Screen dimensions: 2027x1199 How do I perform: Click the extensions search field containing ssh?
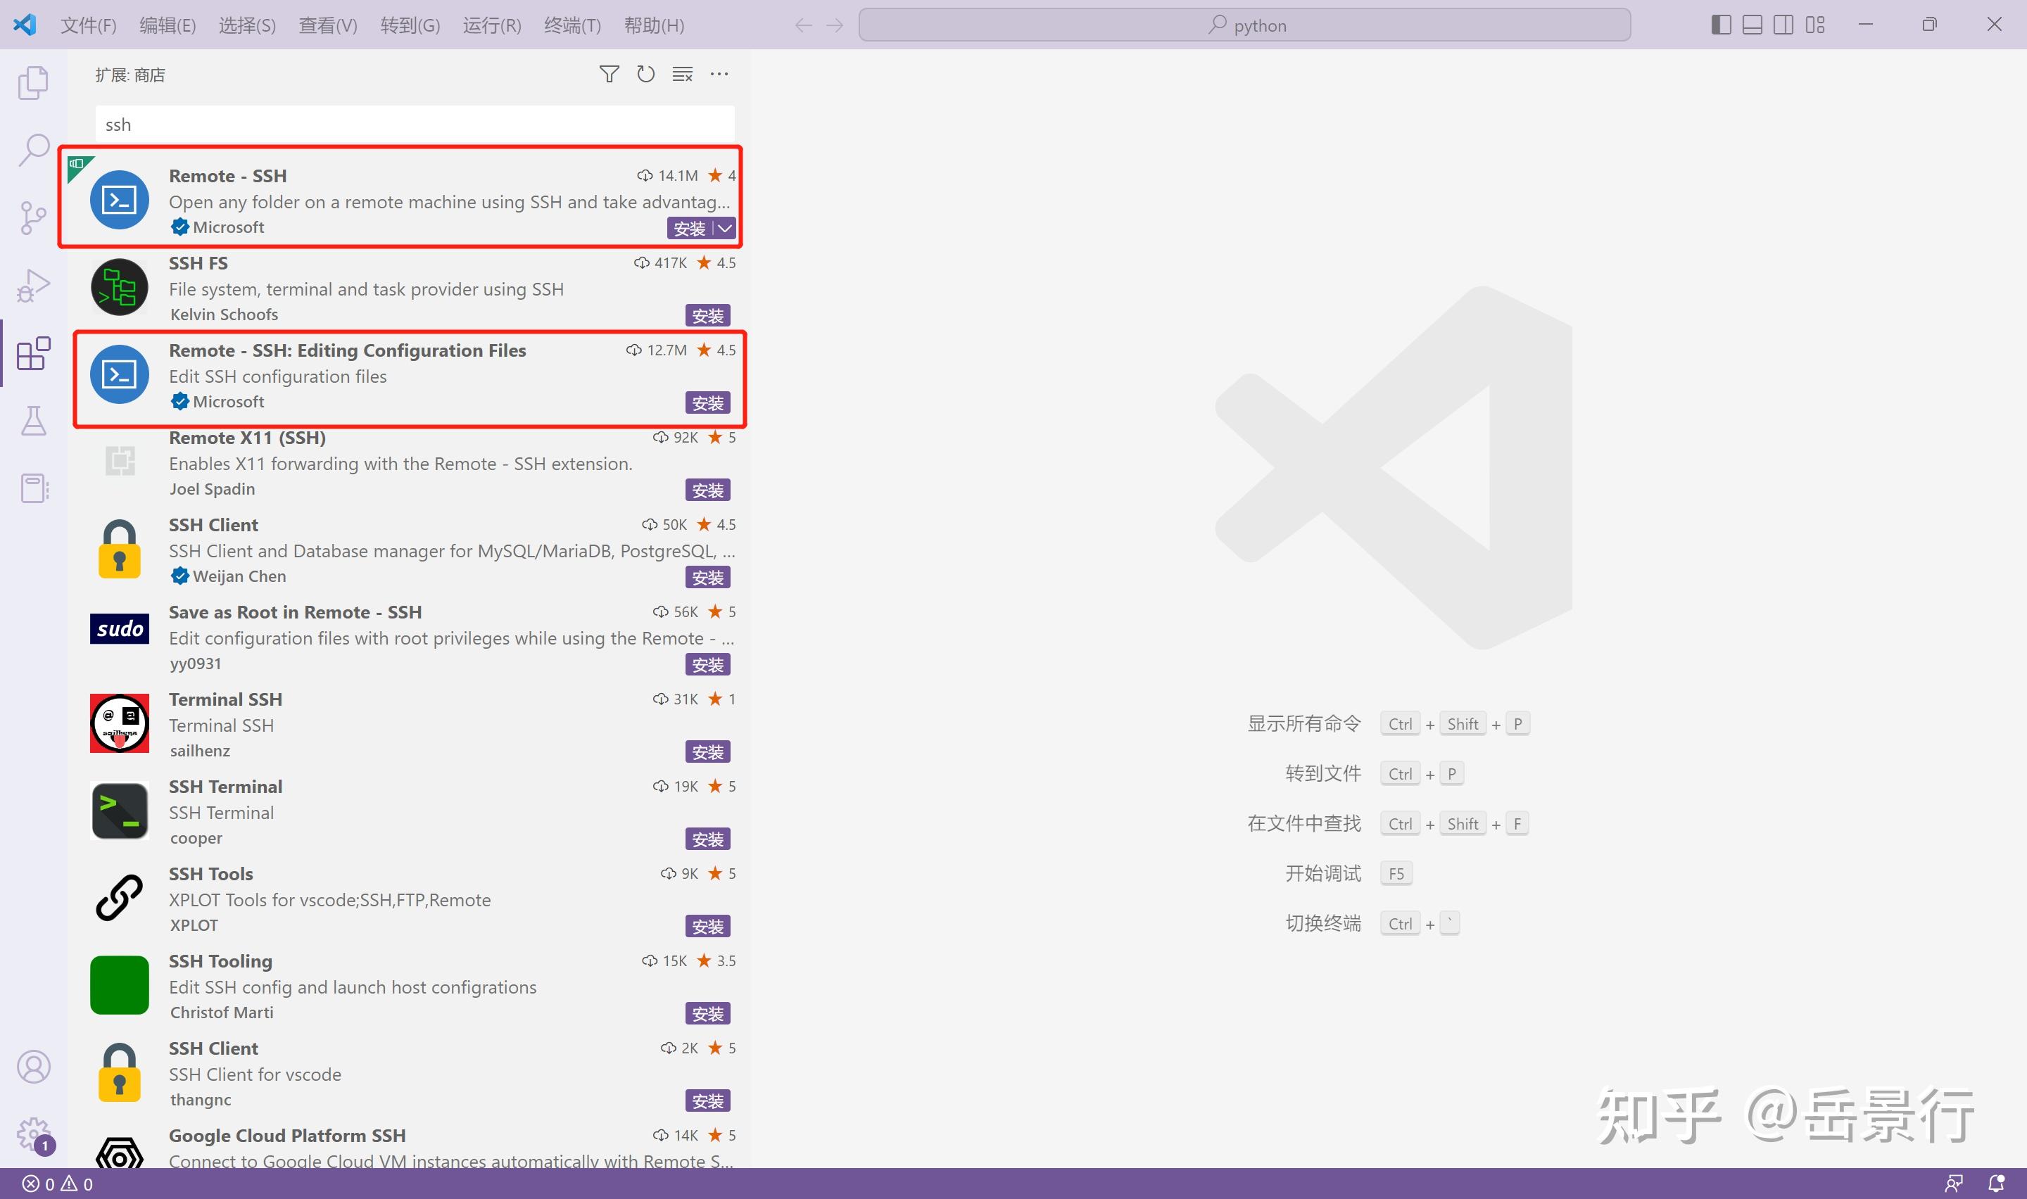(x=415, y=125)
